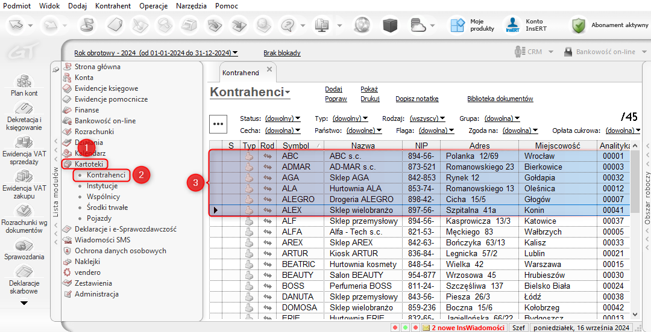
Task: Click the InsWiadomości envelope in status bar
Action: pyautogui.click(x=426, y=328)
